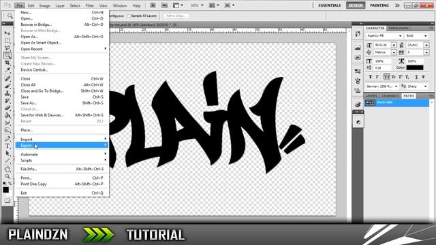436x245 pixels.
Task: Select the Dodge tool
Action: [x=7, y=130]
